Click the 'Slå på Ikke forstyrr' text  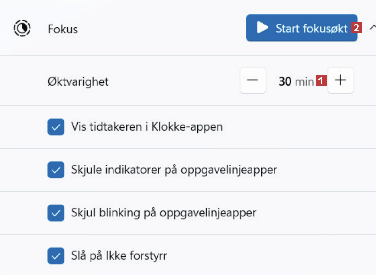tap(119, 255)
